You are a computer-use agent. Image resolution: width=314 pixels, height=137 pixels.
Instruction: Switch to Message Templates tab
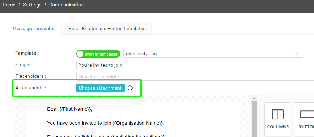point(34,28)
